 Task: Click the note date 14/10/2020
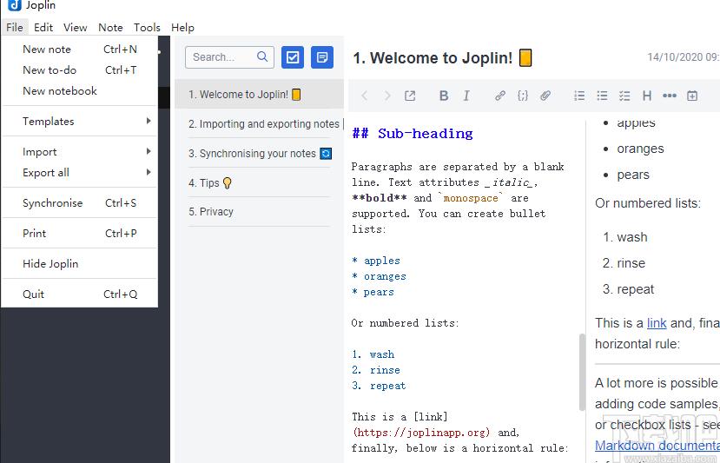point(684,57)
